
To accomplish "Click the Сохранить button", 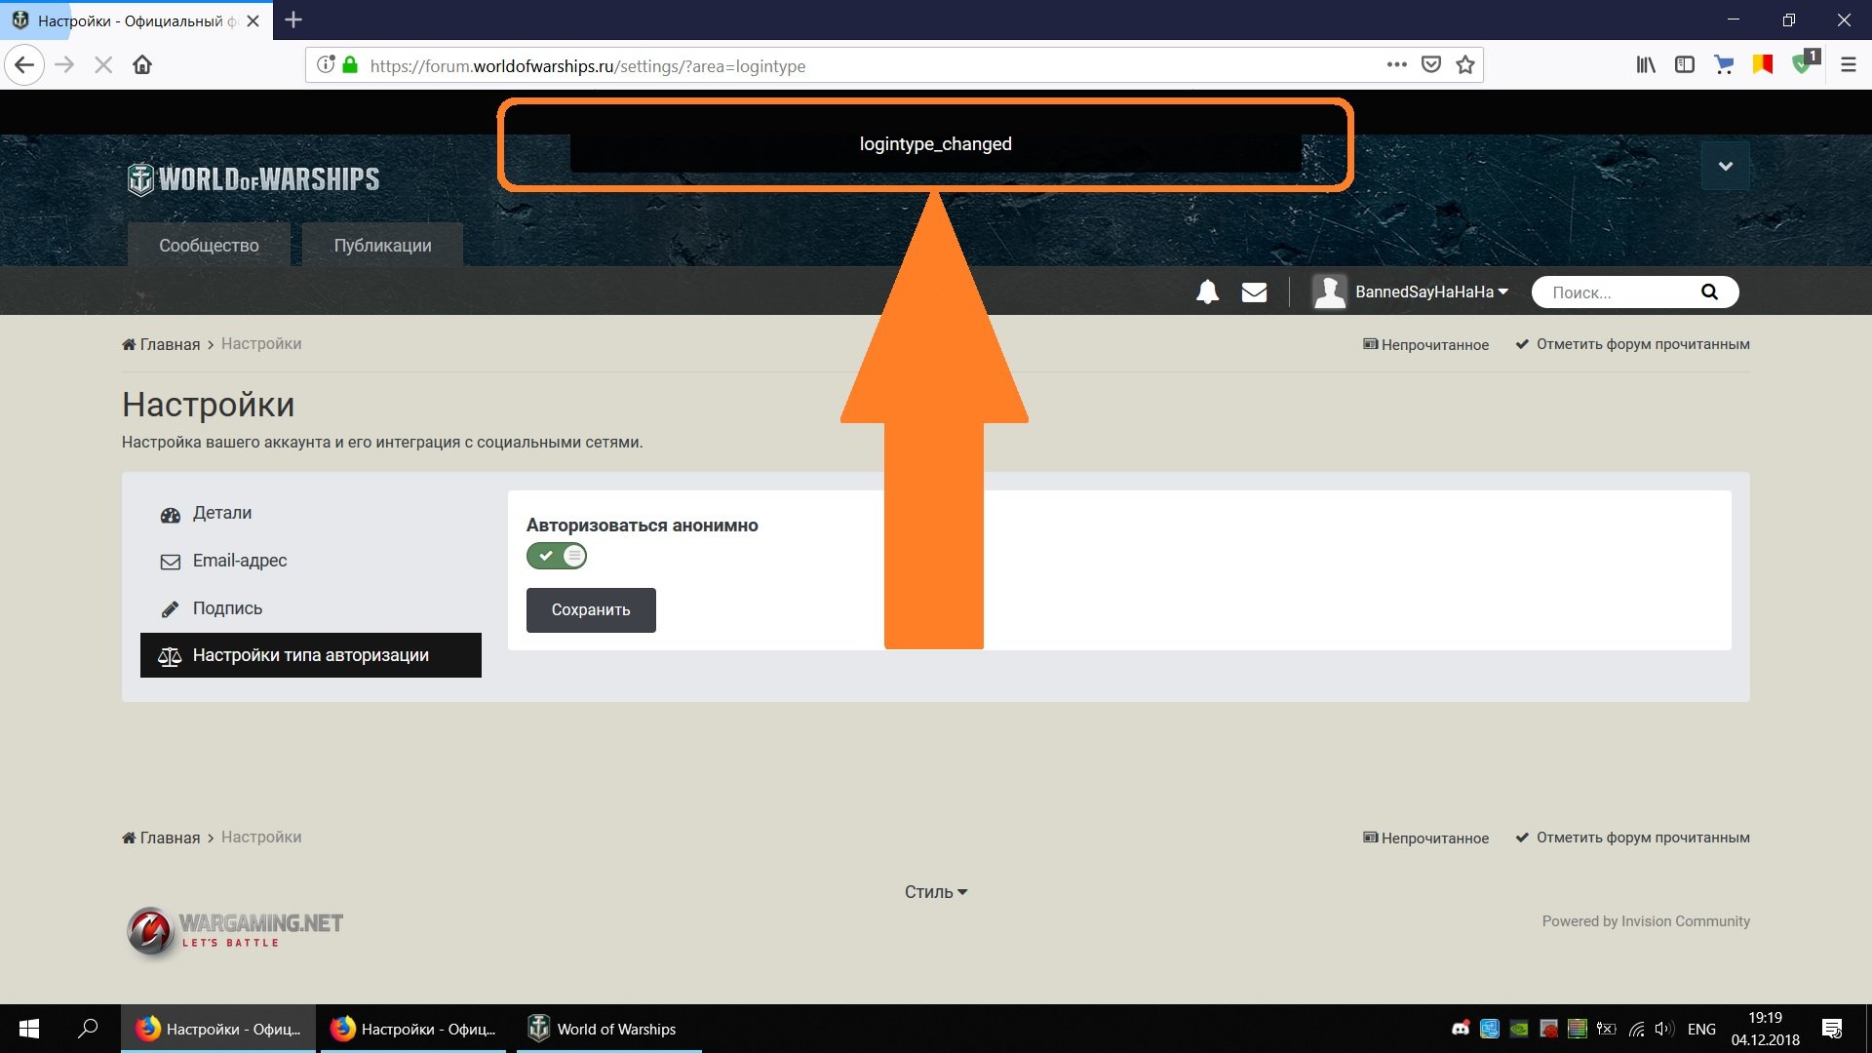I will coord(591,609).
